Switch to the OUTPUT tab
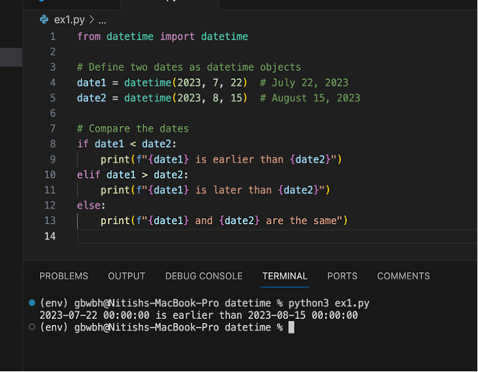This screenshot has width=478, height=372. point(126,276)
